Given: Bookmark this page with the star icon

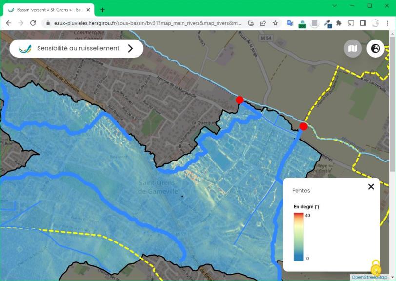Looking at the screenshot, I should tap(275, 23).
